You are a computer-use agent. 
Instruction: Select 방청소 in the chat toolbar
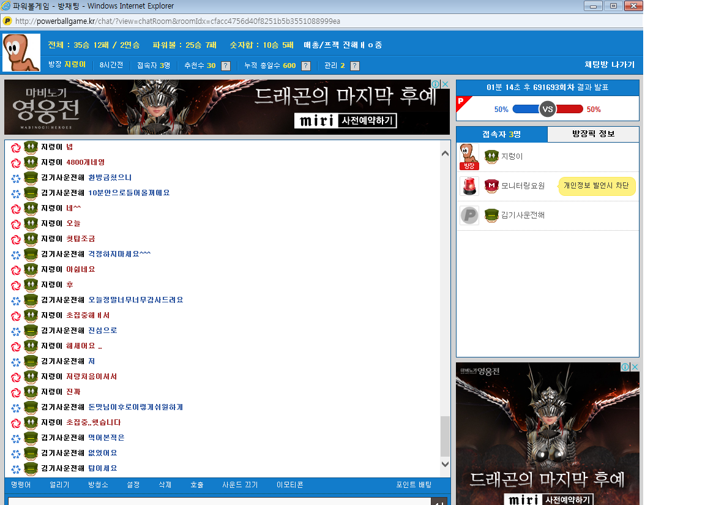98,485
